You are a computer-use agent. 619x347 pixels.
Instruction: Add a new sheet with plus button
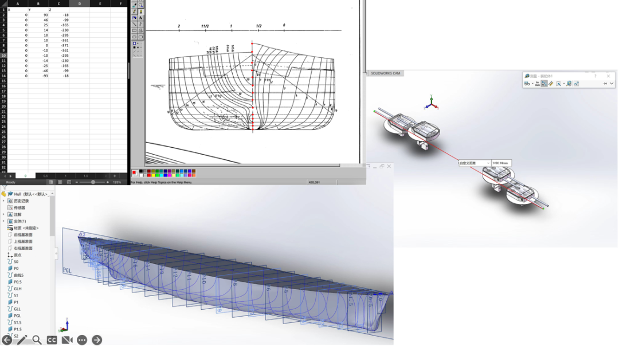tap(114, 176)
